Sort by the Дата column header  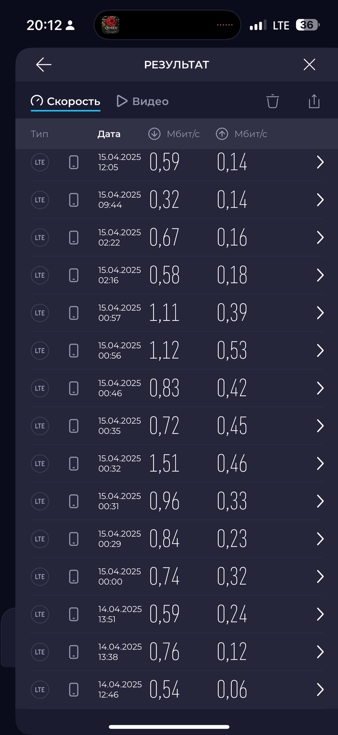(x=109, y=134)
